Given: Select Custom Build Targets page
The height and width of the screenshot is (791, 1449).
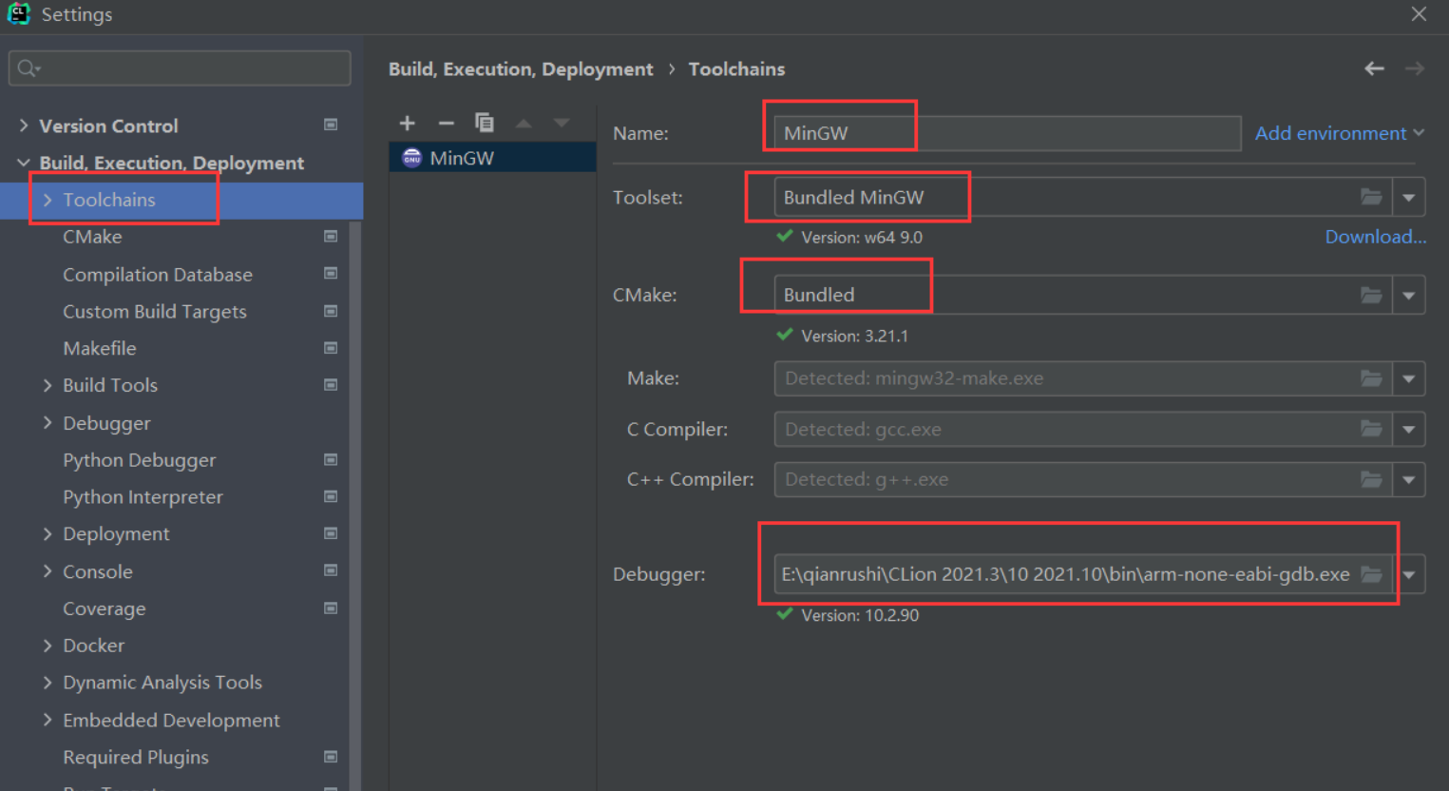Looking at the screenshot, I should coord(155,311).
